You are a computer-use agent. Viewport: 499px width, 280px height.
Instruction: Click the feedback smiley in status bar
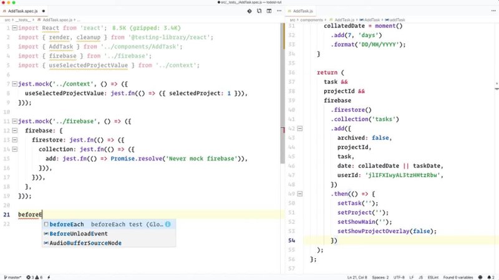(x=480, y=278)
